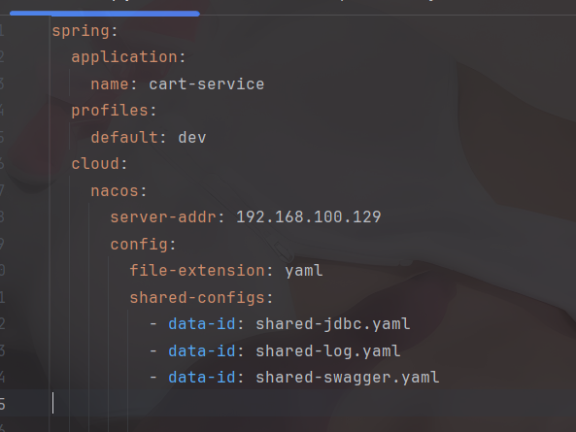Click the 'cloud:' key
The image size is (576, 432).
tap(99, 164)
